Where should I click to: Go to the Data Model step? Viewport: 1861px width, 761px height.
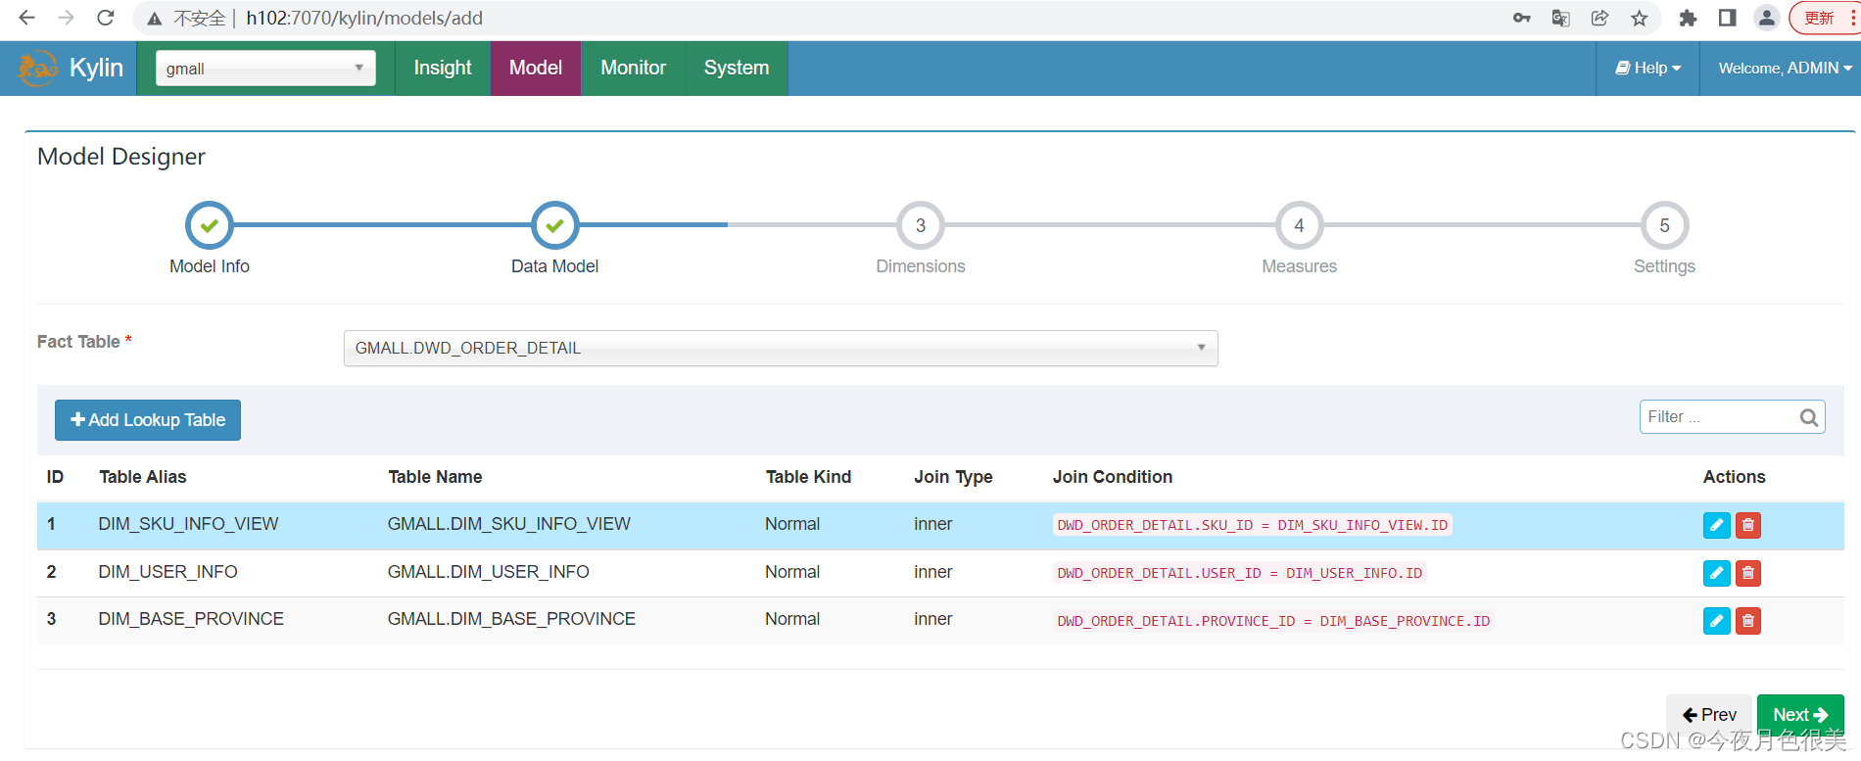pos(554,225)
